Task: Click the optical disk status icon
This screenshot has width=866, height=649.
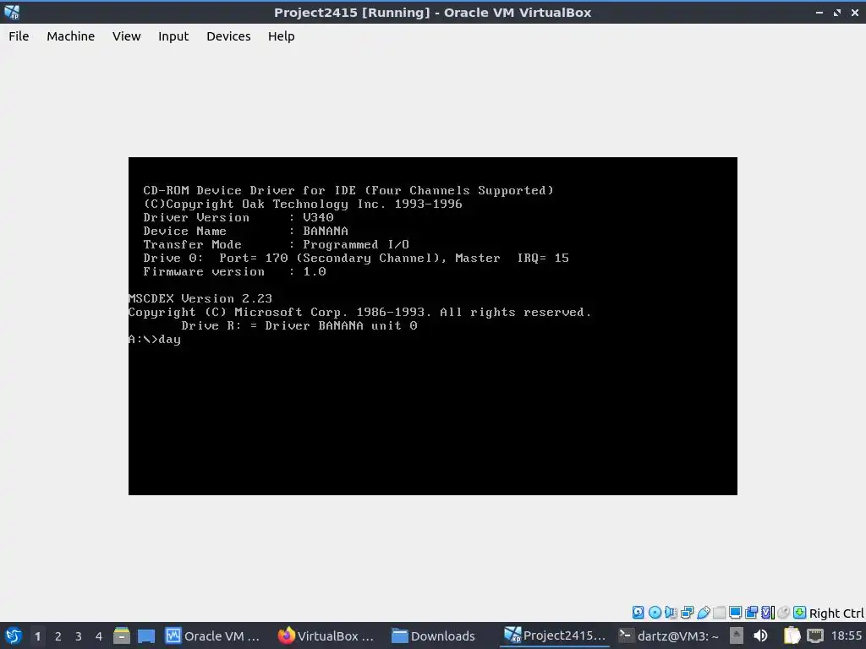Action: (x=655, y=612)
